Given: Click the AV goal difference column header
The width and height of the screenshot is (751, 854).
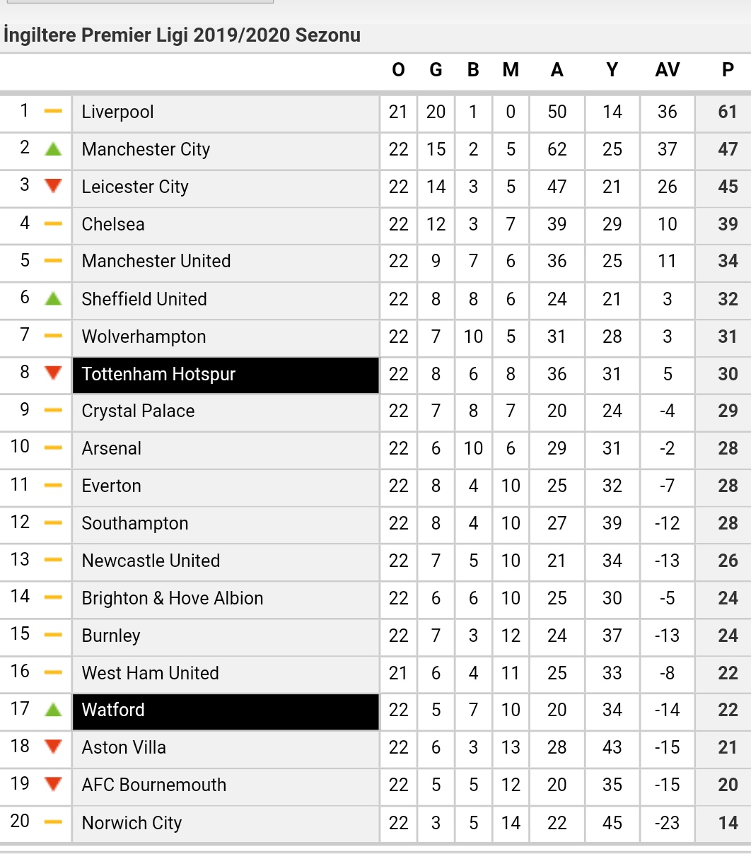Looking at the screenshot, I should pos(668,70).
